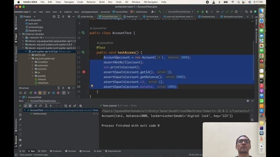
Task: Expand extension package folder
Action: 33,65
